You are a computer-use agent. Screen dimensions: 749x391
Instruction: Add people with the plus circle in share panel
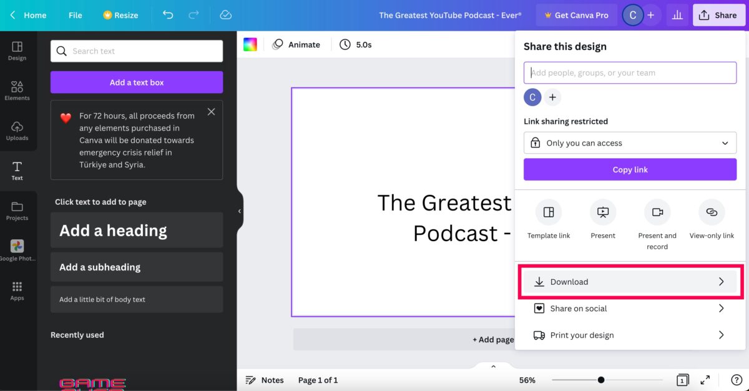tap(552, 97)
